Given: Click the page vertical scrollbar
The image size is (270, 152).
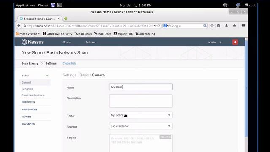Looking at the screenshot, I should (246, 88).
